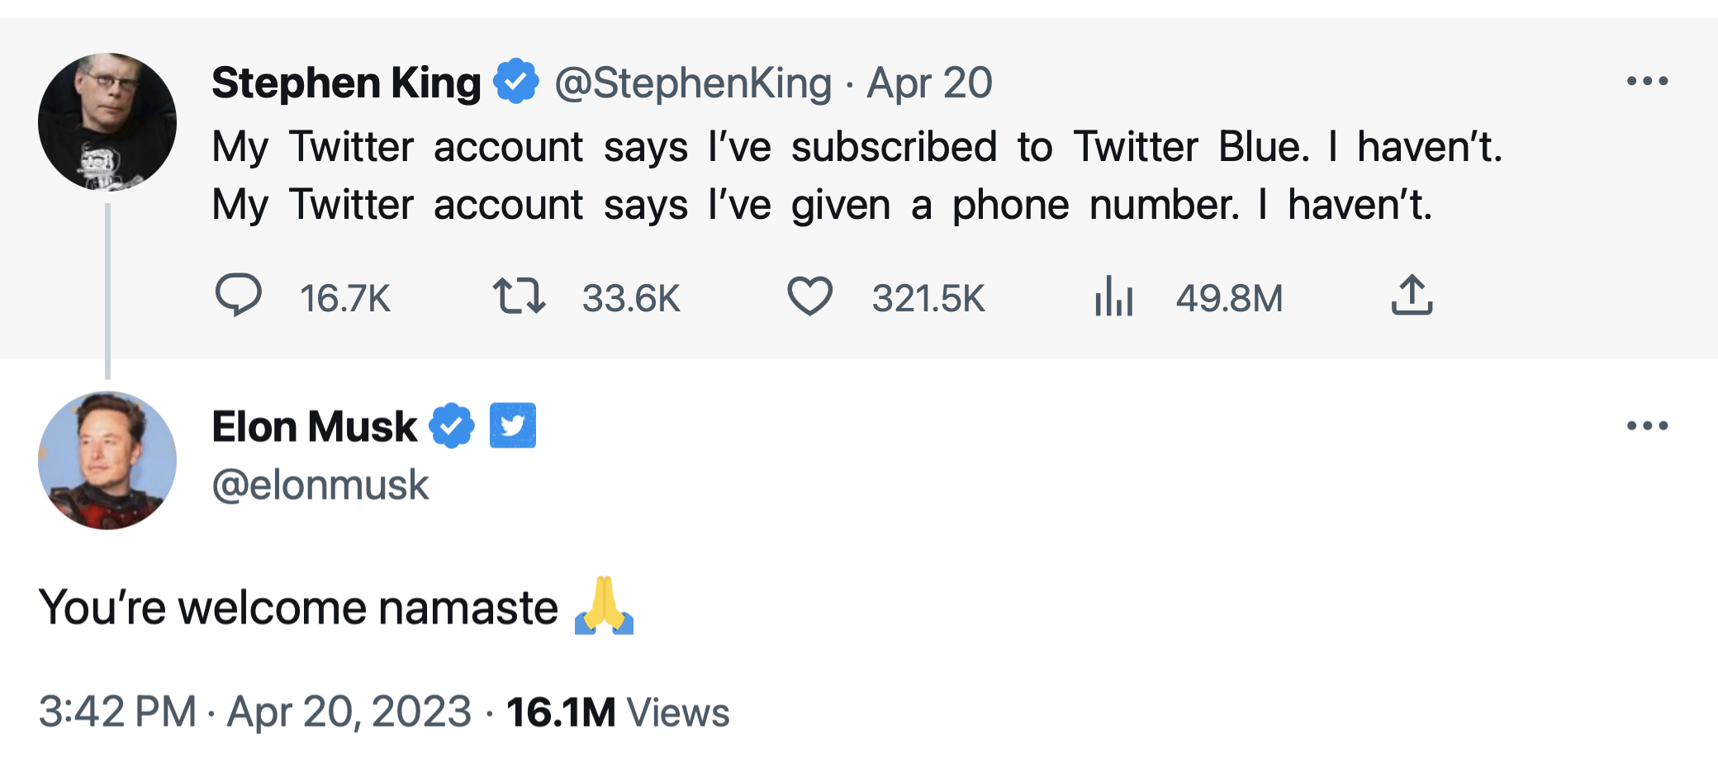This screenshot has height=768, width=1718.
Task: Click the share upload arrow icon
Action: (x=1412, y=296)
